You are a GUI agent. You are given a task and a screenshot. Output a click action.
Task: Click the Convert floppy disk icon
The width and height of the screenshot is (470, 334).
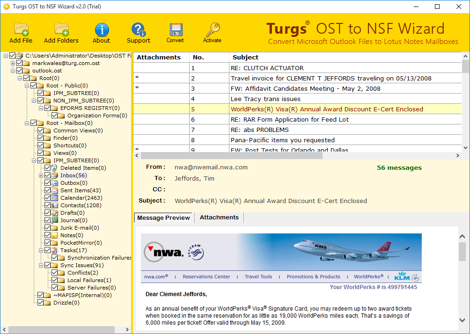[176, 30]
